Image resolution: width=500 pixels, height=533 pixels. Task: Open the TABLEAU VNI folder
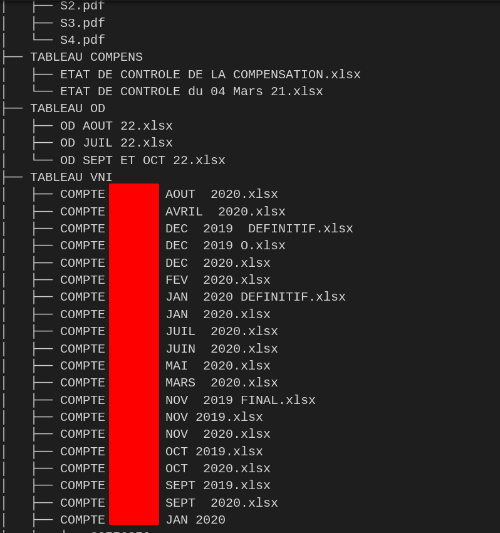pyautogui.click(x=71, y=177)
